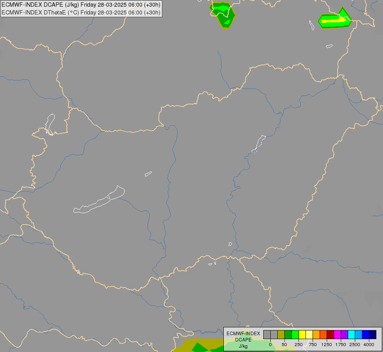Click the legend value 50

(284, 345)
